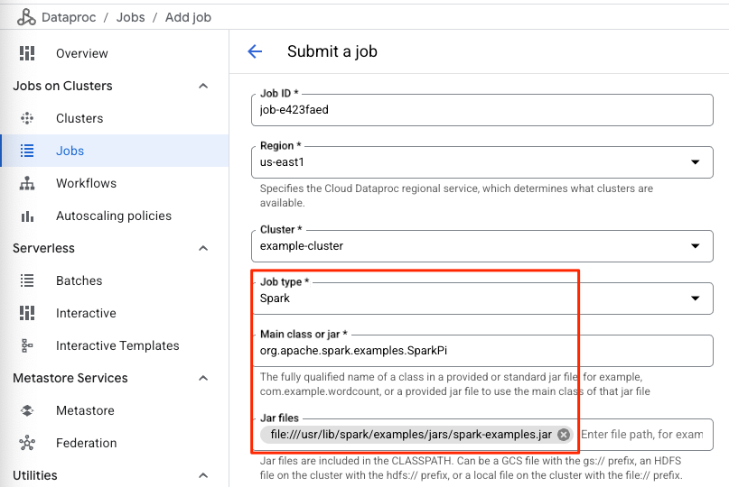Collapse the Jobs on Clusters section
Screen dimensions: 729x487
(x=203, y=86)
